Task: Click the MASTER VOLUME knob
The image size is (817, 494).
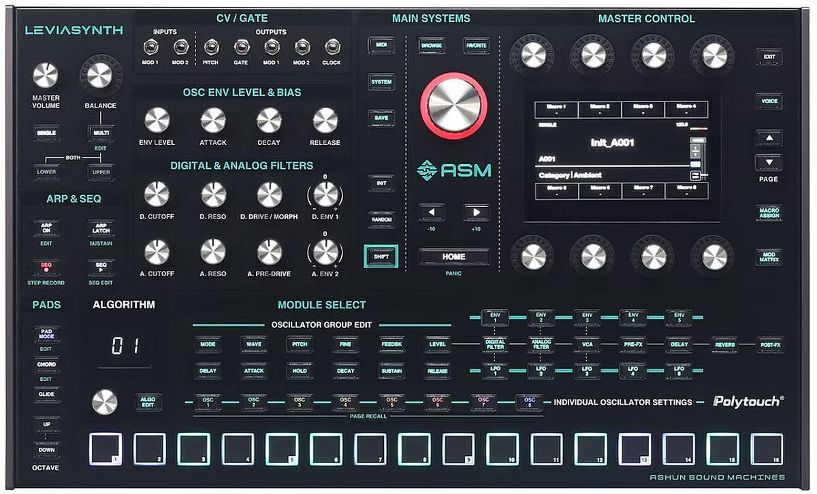Action: 46,75
